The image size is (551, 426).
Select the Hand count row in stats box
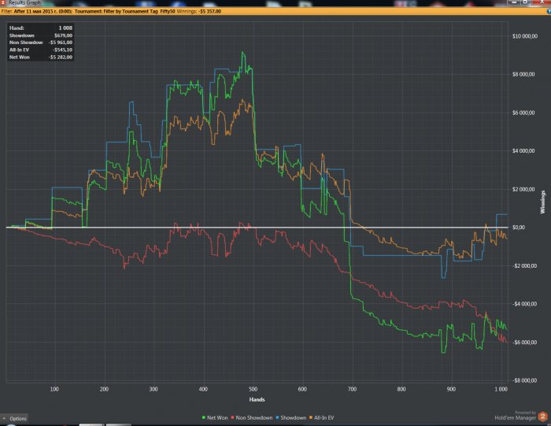tap(38, 28)
